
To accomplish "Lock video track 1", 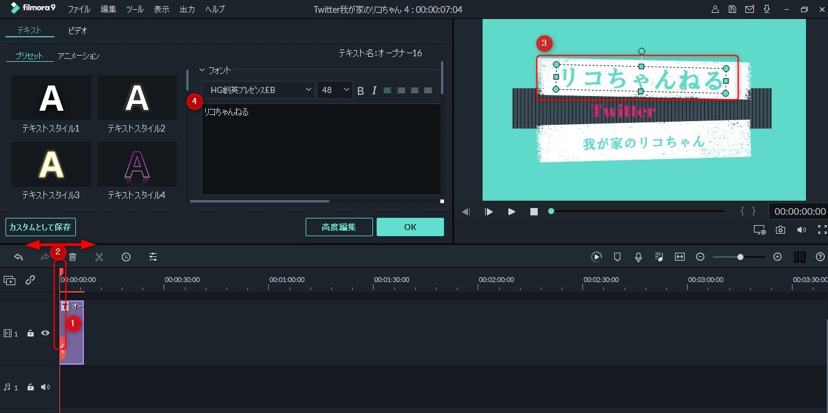I will click(31, 333).
